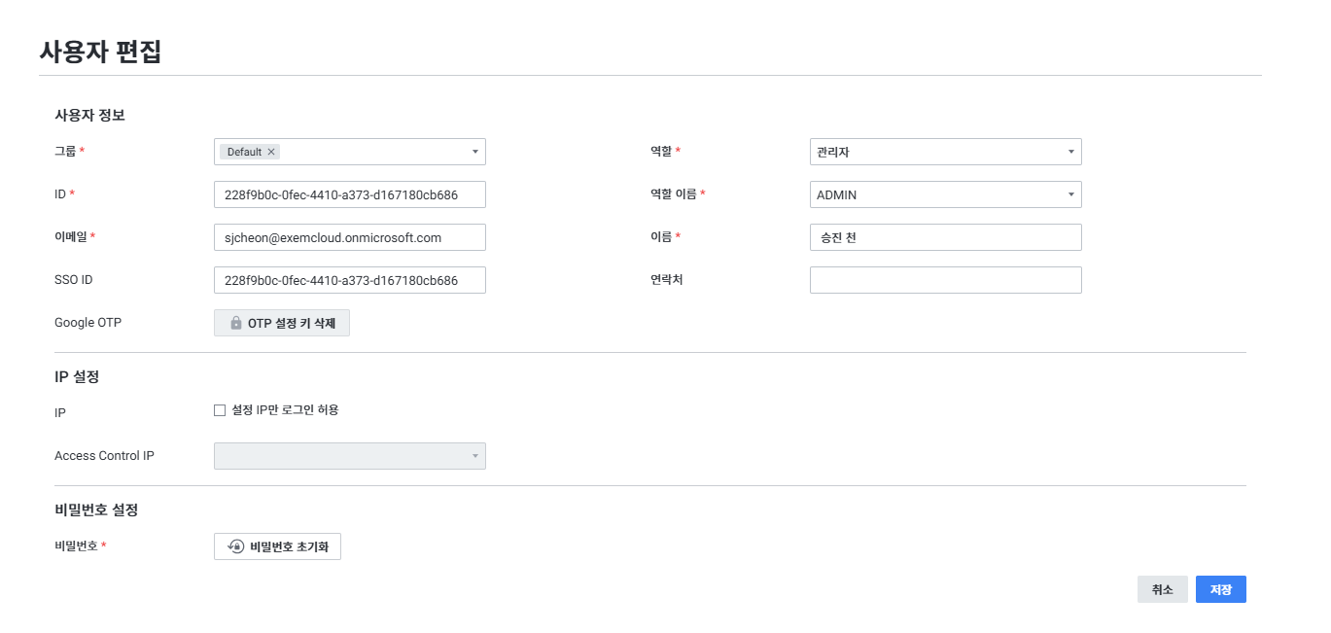The height and width of the screenshot is (633, 1331).
Task: Click the Default tag label in 그룹
Action: click(x=244, y=152)
